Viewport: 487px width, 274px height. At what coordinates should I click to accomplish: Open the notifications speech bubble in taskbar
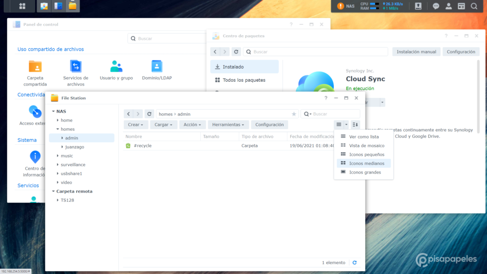coord(436,6)
